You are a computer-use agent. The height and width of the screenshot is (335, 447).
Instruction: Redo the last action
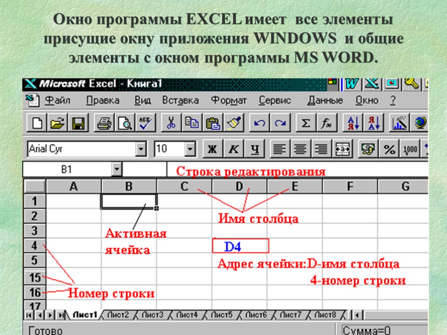[x=280, y=123]
